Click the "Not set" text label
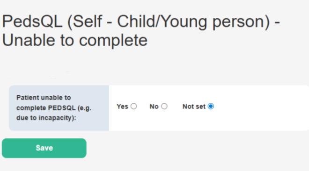The width and height of the screenshot is (309, 171). click(x=194, y=107)
